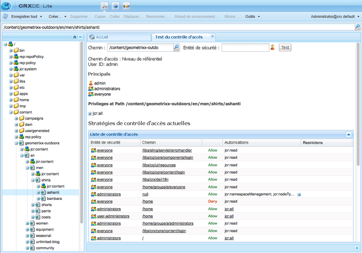Viewport: 362px width, 253px height.
Task: Click the right content panel scrollbar
Action: tap(358, 104)
